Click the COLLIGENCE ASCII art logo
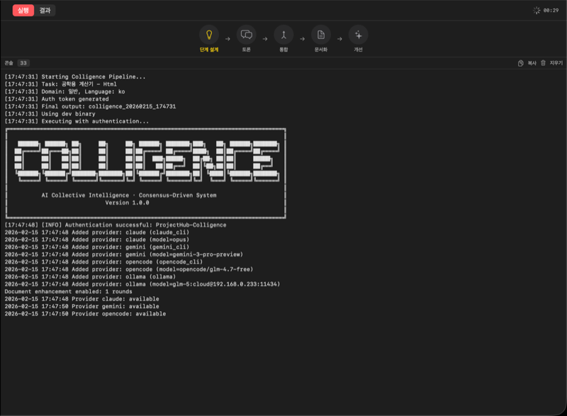The image size is (567, 416). point(145,159)
